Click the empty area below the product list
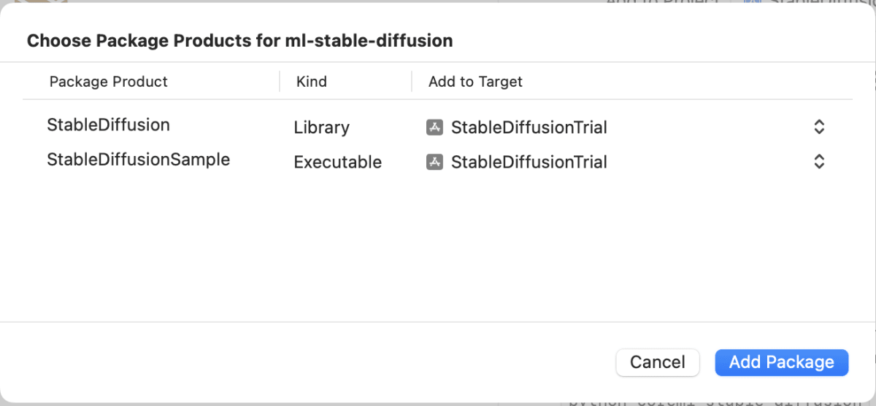876x406 pixels. point(438,248)
